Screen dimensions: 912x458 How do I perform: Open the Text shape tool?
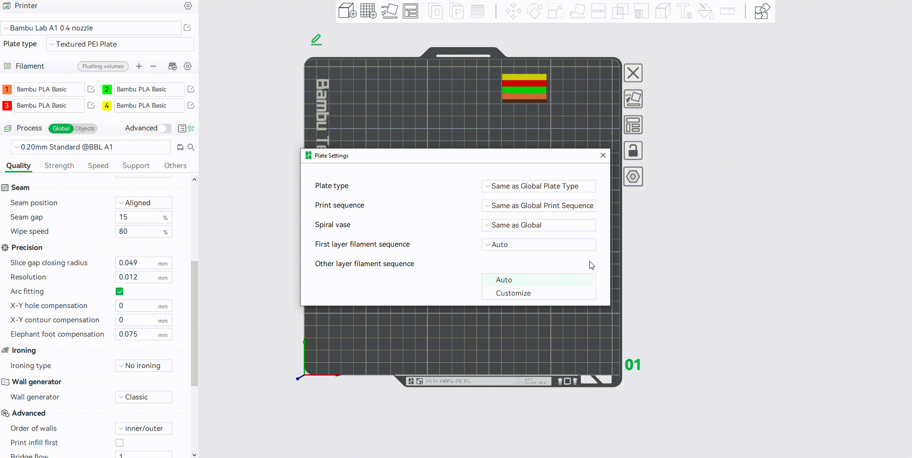pyautogui.click(x=684, y=11)
